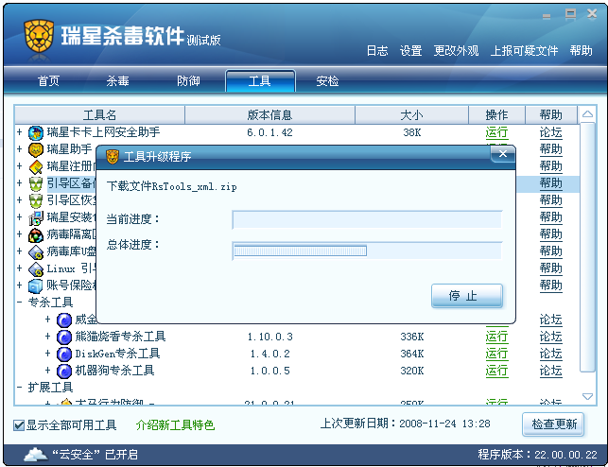The width and height of the screenshot is (608, 467).
Task: Click the 瑞星卡卡上网安全助手 tool icon
Action: [36, 133]
